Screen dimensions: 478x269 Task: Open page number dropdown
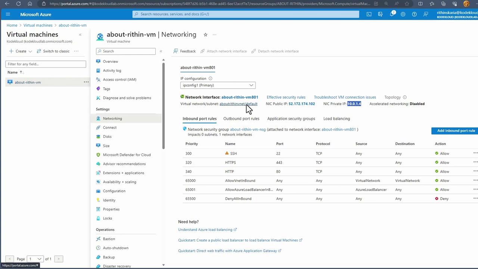coord(35,259)
